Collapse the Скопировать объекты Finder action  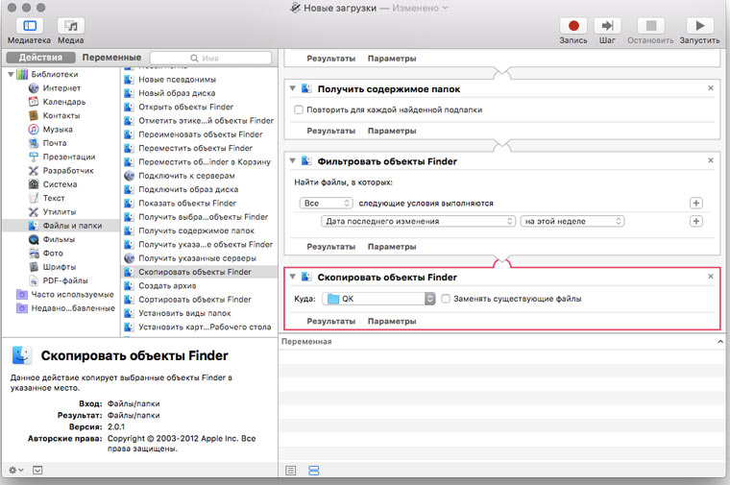click(292, 277)
